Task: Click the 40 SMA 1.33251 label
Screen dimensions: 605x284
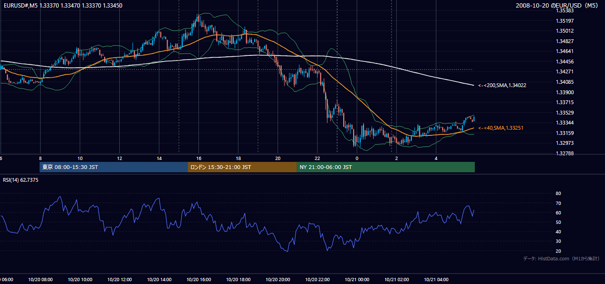Action: pyautogui.click(x=500, y=128)
